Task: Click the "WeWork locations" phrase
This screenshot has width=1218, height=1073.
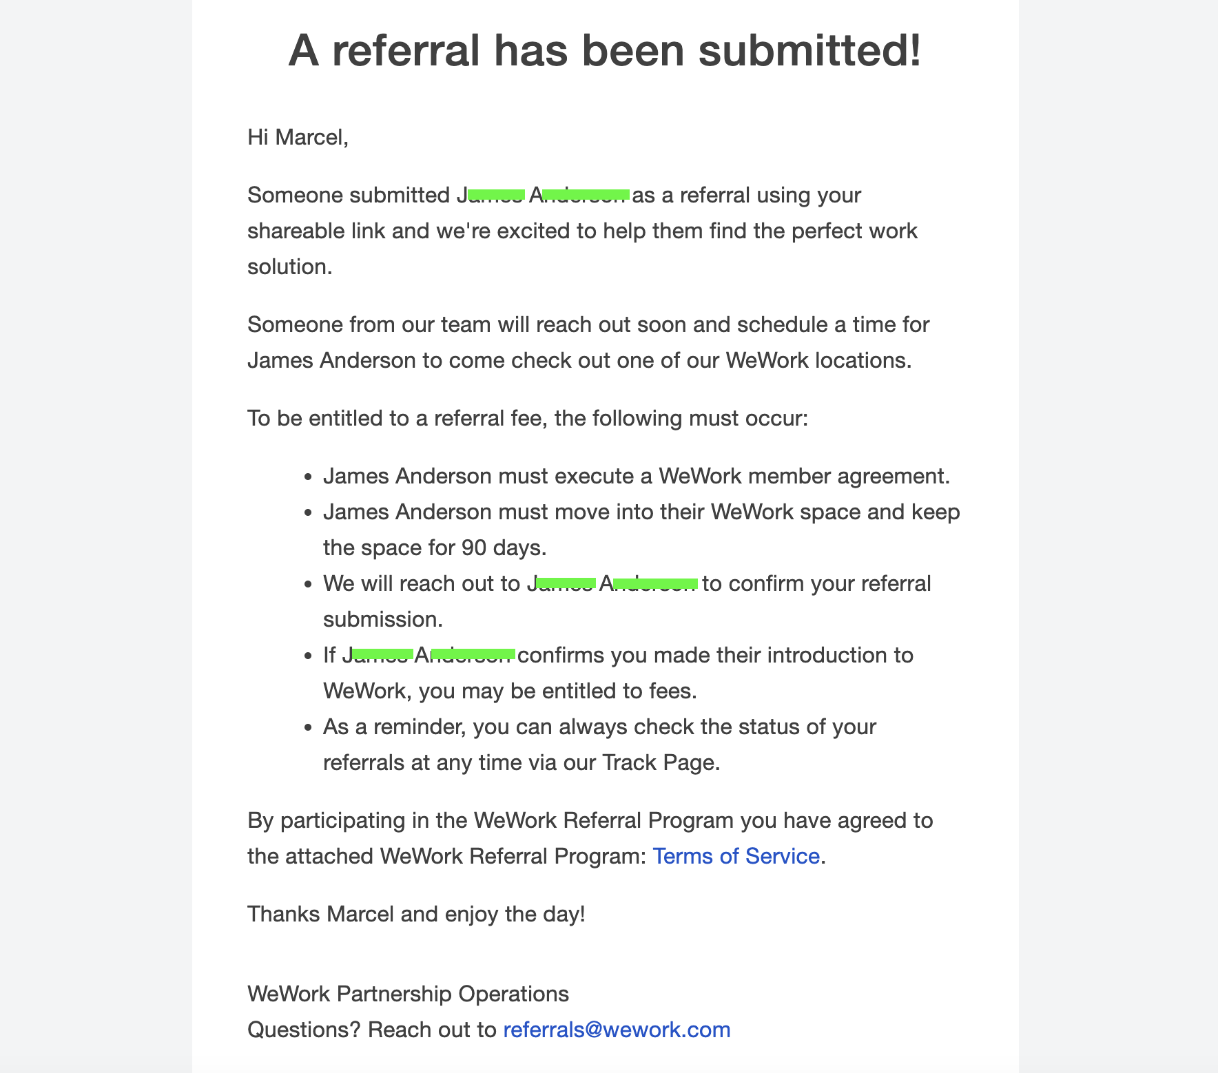Action: 818,360
